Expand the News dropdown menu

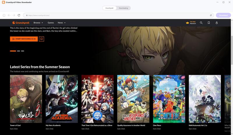[61, 23]
